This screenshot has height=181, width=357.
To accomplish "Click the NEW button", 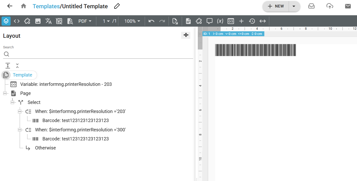I will (x=276, y=6).
